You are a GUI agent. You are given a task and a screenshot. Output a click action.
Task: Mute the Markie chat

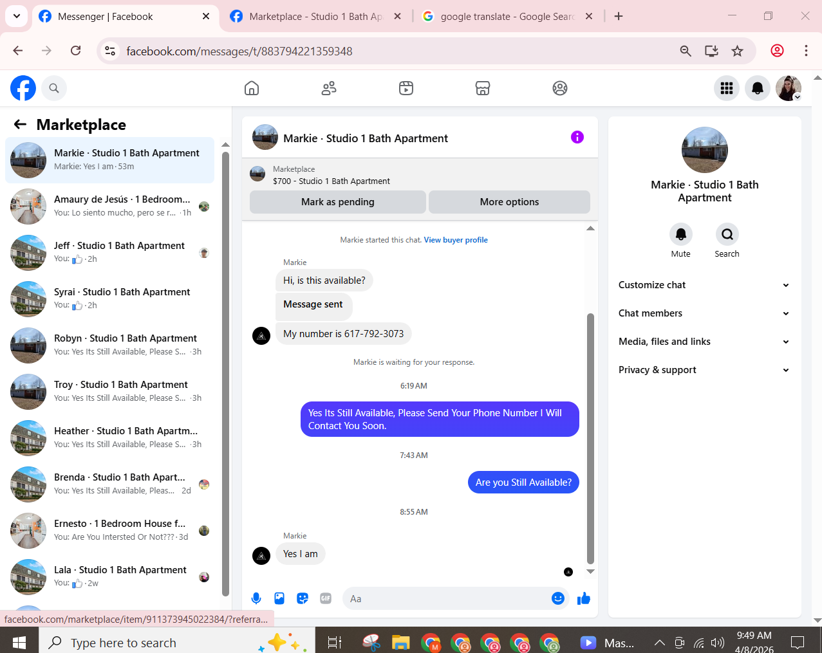click(x=681, y=234)
